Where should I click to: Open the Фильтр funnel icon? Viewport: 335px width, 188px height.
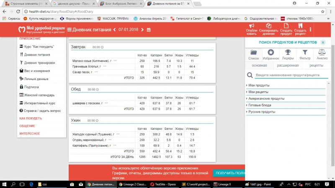305,52
